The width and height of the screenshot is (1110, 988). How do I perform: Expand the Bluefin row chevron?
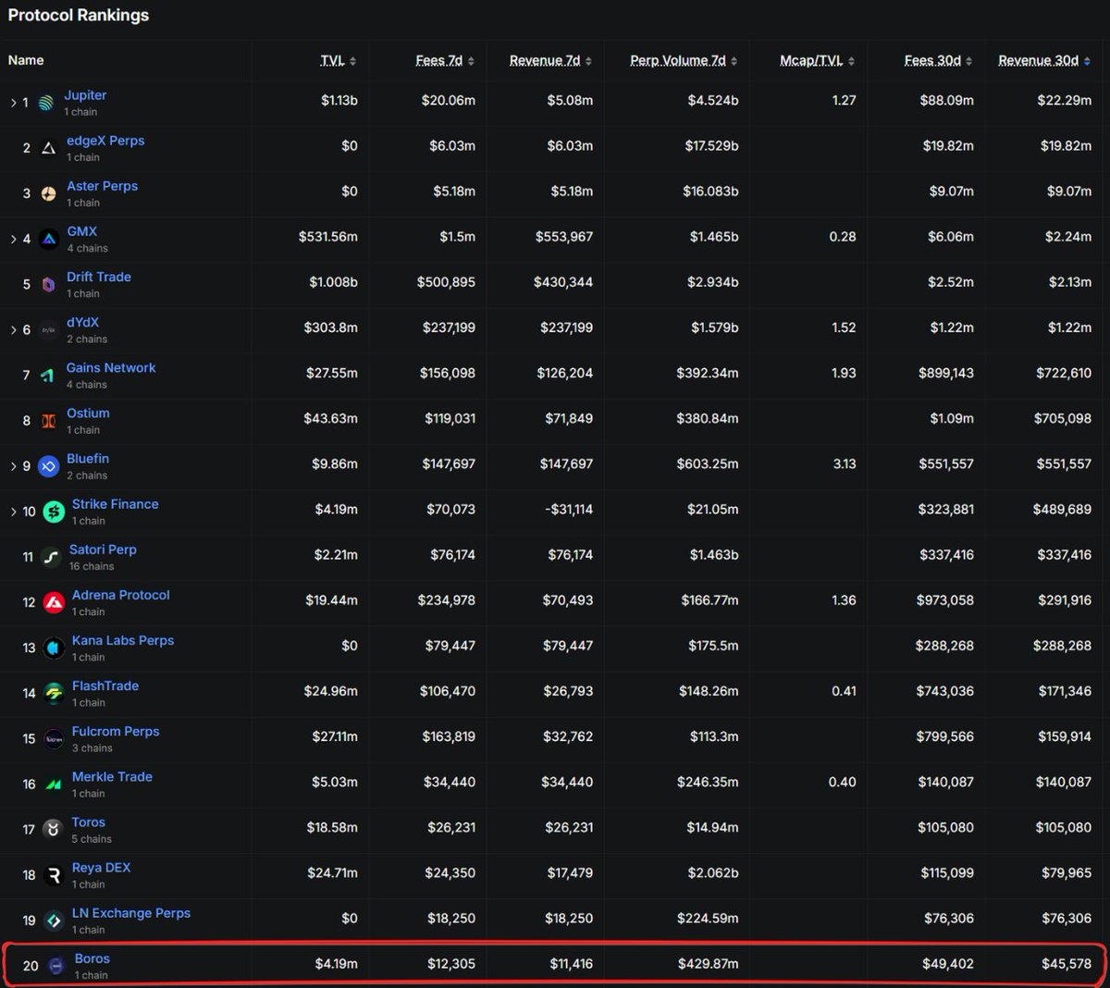click(x=13, y=466)
